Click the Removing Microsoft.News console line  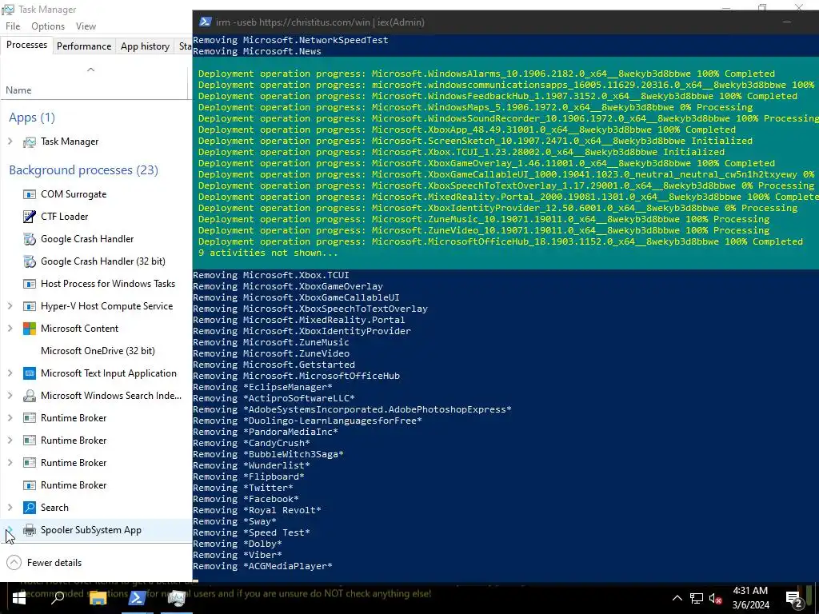[x=257, y=51]
